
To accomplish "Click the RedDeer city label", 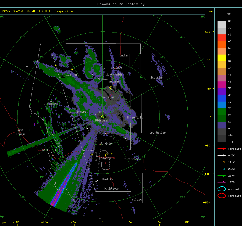I will (x=114, y=81).
